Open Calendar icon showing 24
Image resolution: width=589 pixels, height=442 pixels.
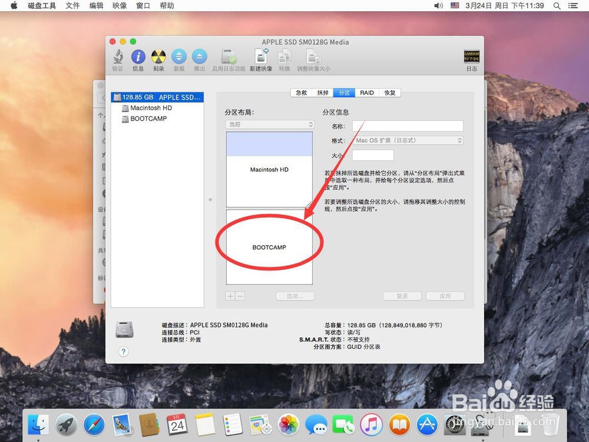point(177,425)
